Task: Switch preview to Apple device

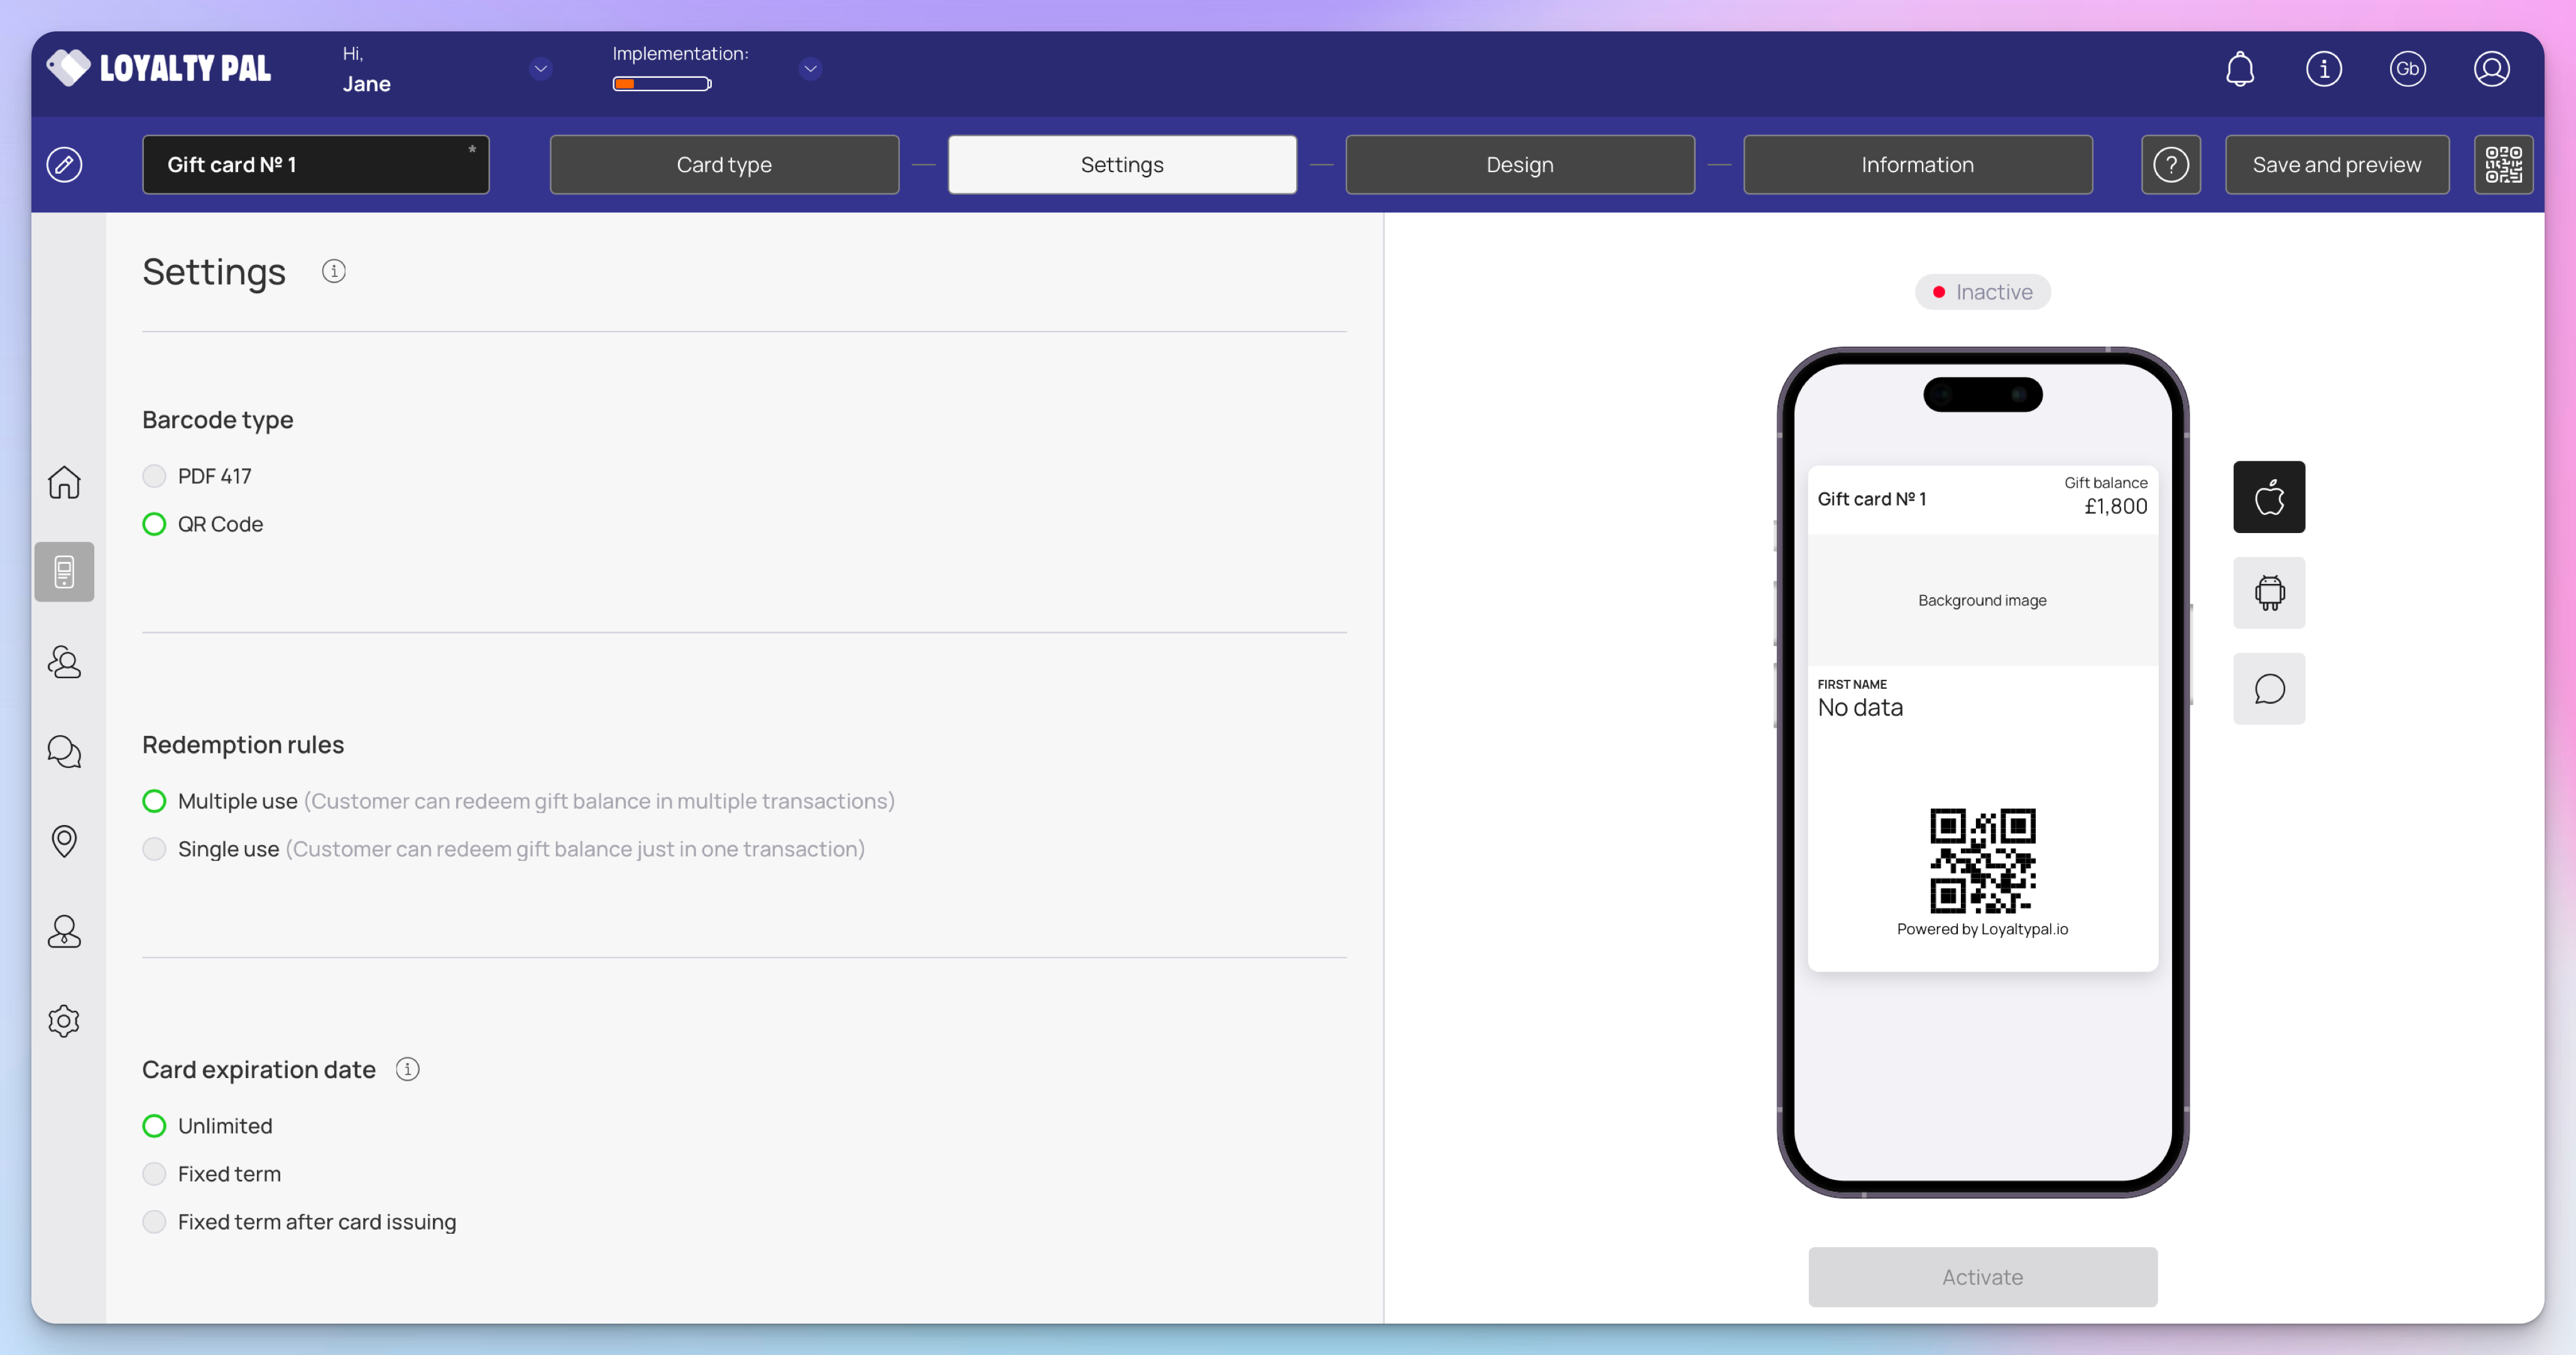Action: [2268, 497]
